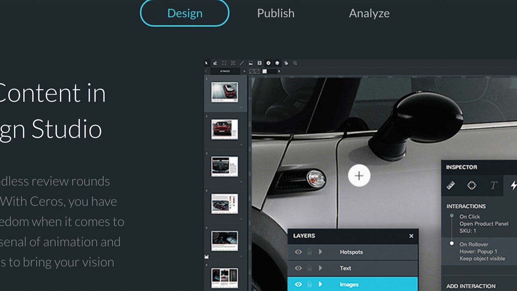Open the lightning interactions tab in the Inspector
The height and width of the screenshot is (291, 517).
[513, 185]
